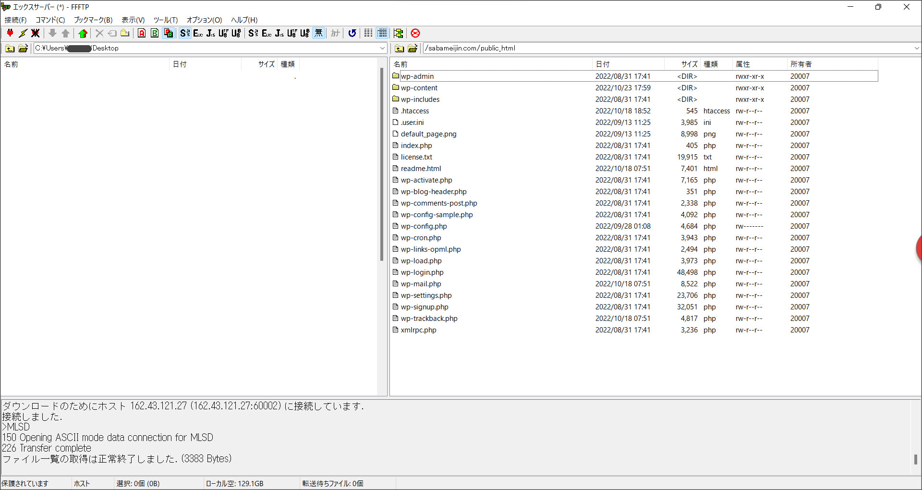Refresh the file list with the blue arrow icon

pyautogui.click(x=352, y=33)
